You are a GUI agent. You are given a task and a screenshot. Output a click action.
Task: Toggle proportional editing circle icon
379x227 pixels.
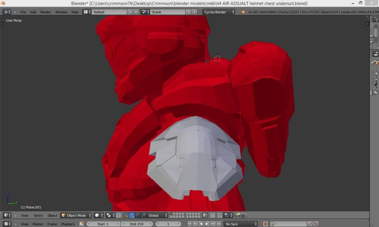(x=212, y=215)
